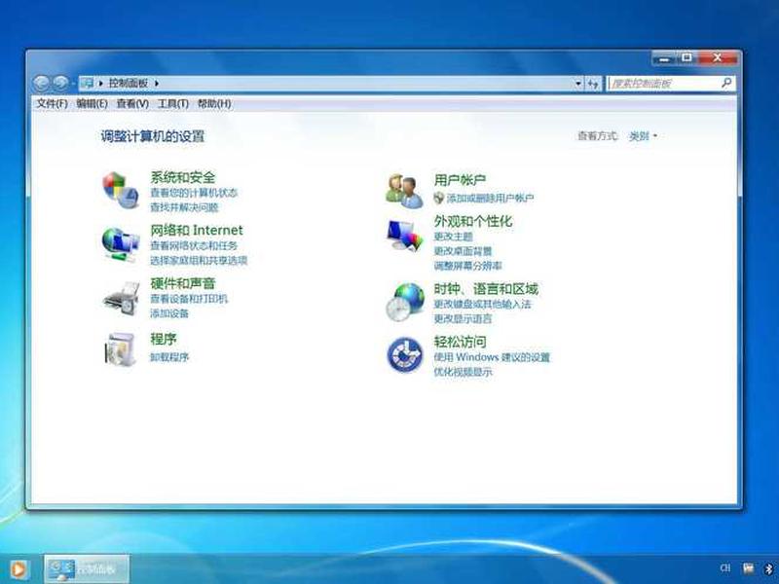This screenshot has width=779, height=584.
Task: Click 查看网络状态和任务 link
Action: (194, 246)
